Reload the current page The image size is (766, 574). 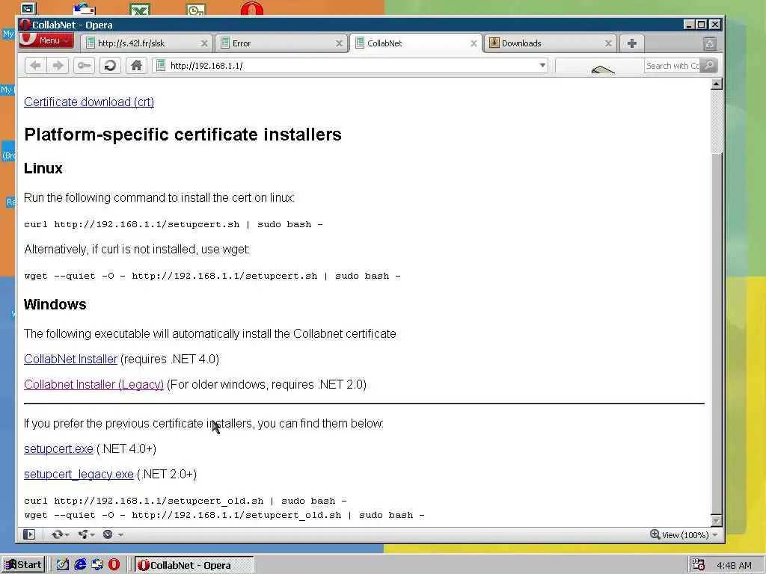coord(111,66)
